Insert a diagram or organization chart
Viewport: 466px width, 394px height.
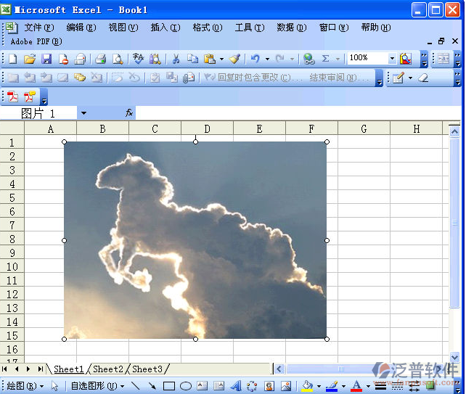[252, 386]
